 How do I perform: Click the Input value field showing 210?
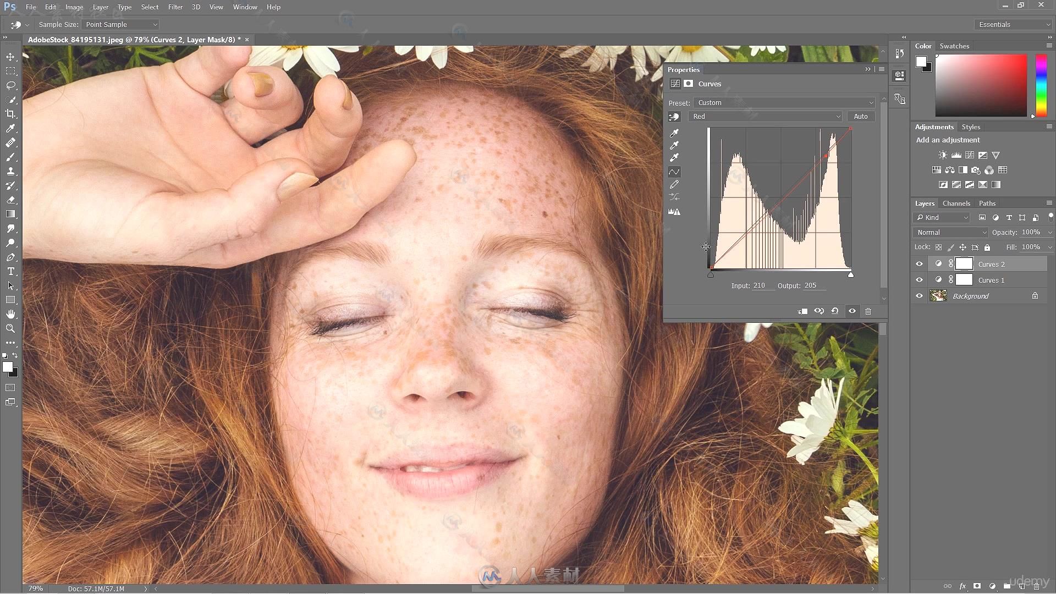761,285
